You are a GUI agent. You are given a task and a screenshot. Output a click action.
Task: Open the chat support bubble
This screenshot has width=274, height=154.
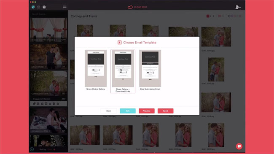tap(239, 146)
